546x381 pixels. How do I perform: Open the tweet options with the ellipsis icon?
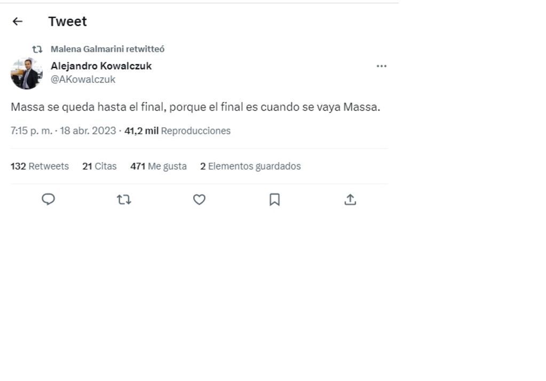381,65
